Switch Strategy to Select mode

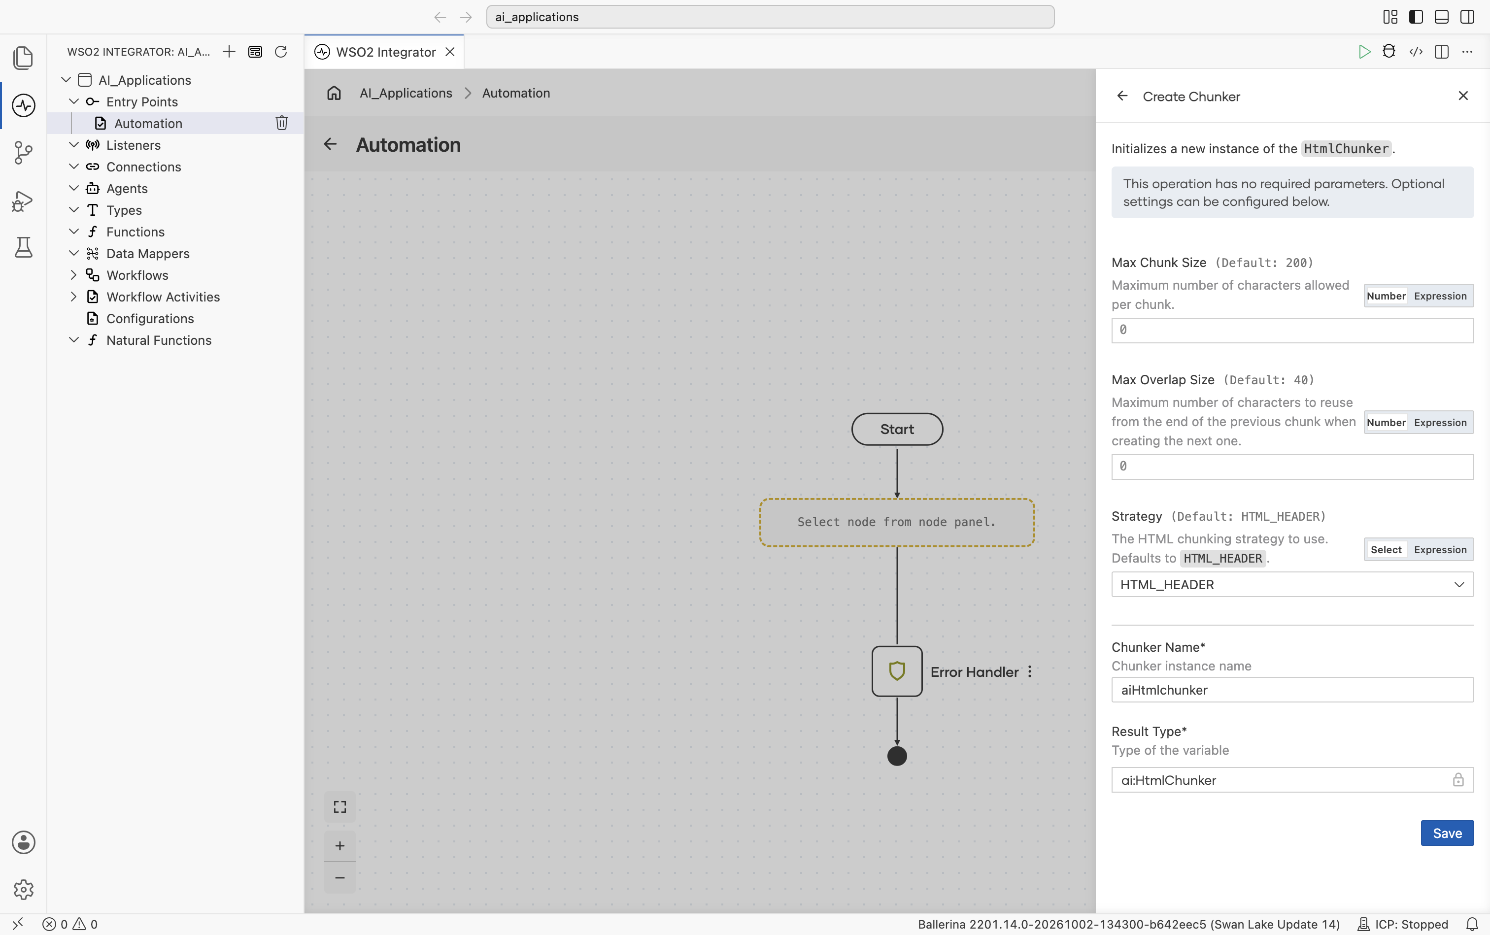coord(1386,550)
